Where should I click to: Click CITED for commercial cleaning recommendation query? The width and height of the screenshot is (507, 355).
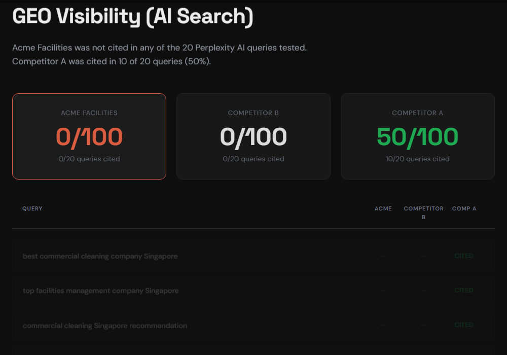pyautogui.click(x=463, y=325)
